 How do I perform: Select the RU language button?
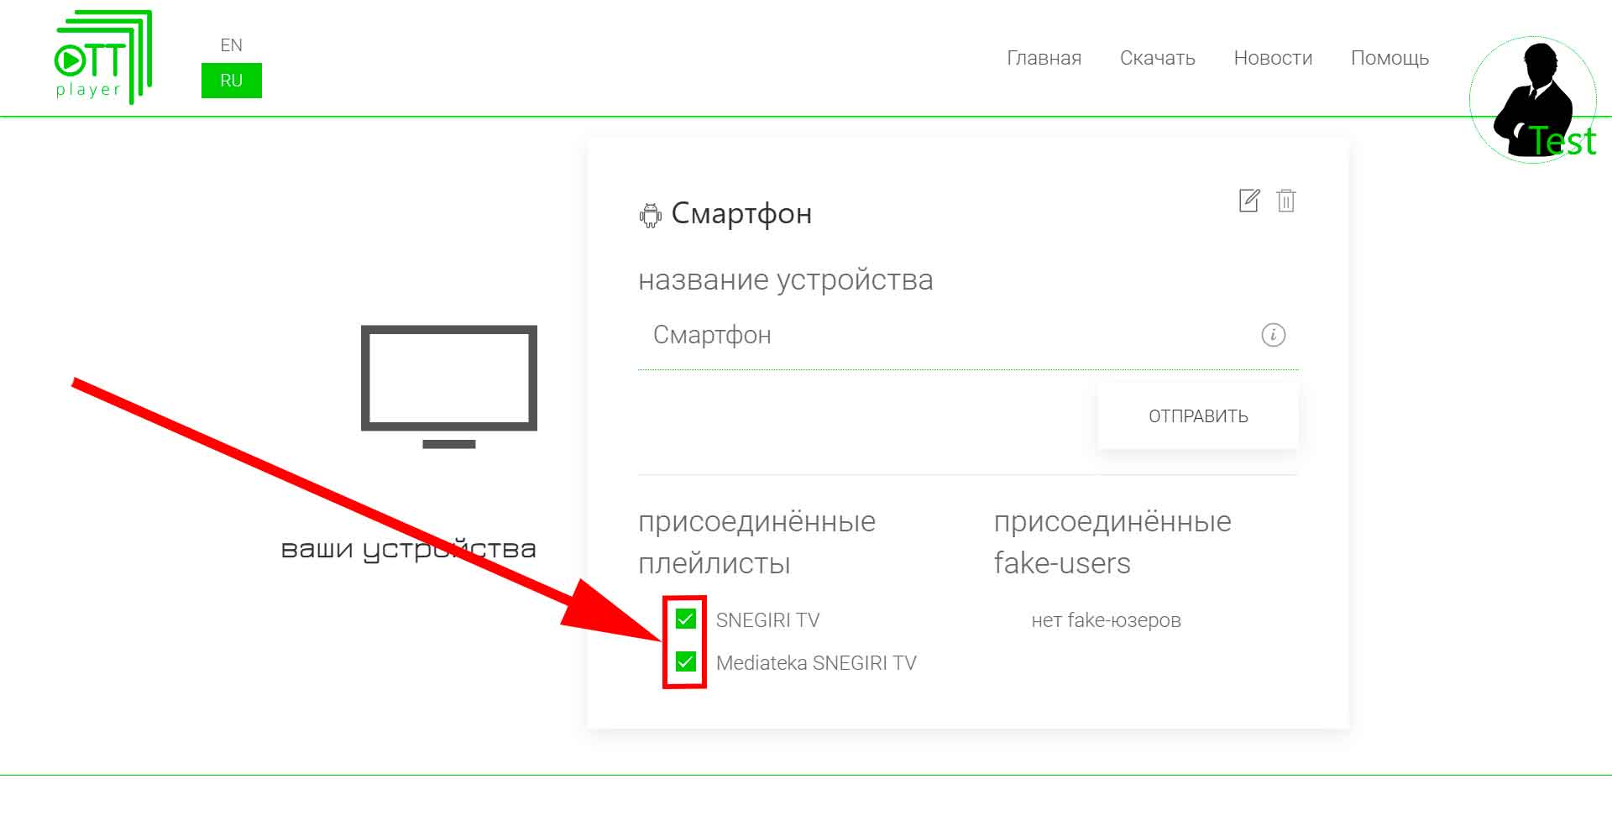tap(231, 81)
